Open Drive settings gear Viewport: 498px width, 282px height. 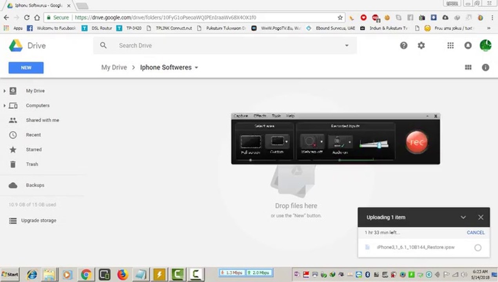point(421,45)
